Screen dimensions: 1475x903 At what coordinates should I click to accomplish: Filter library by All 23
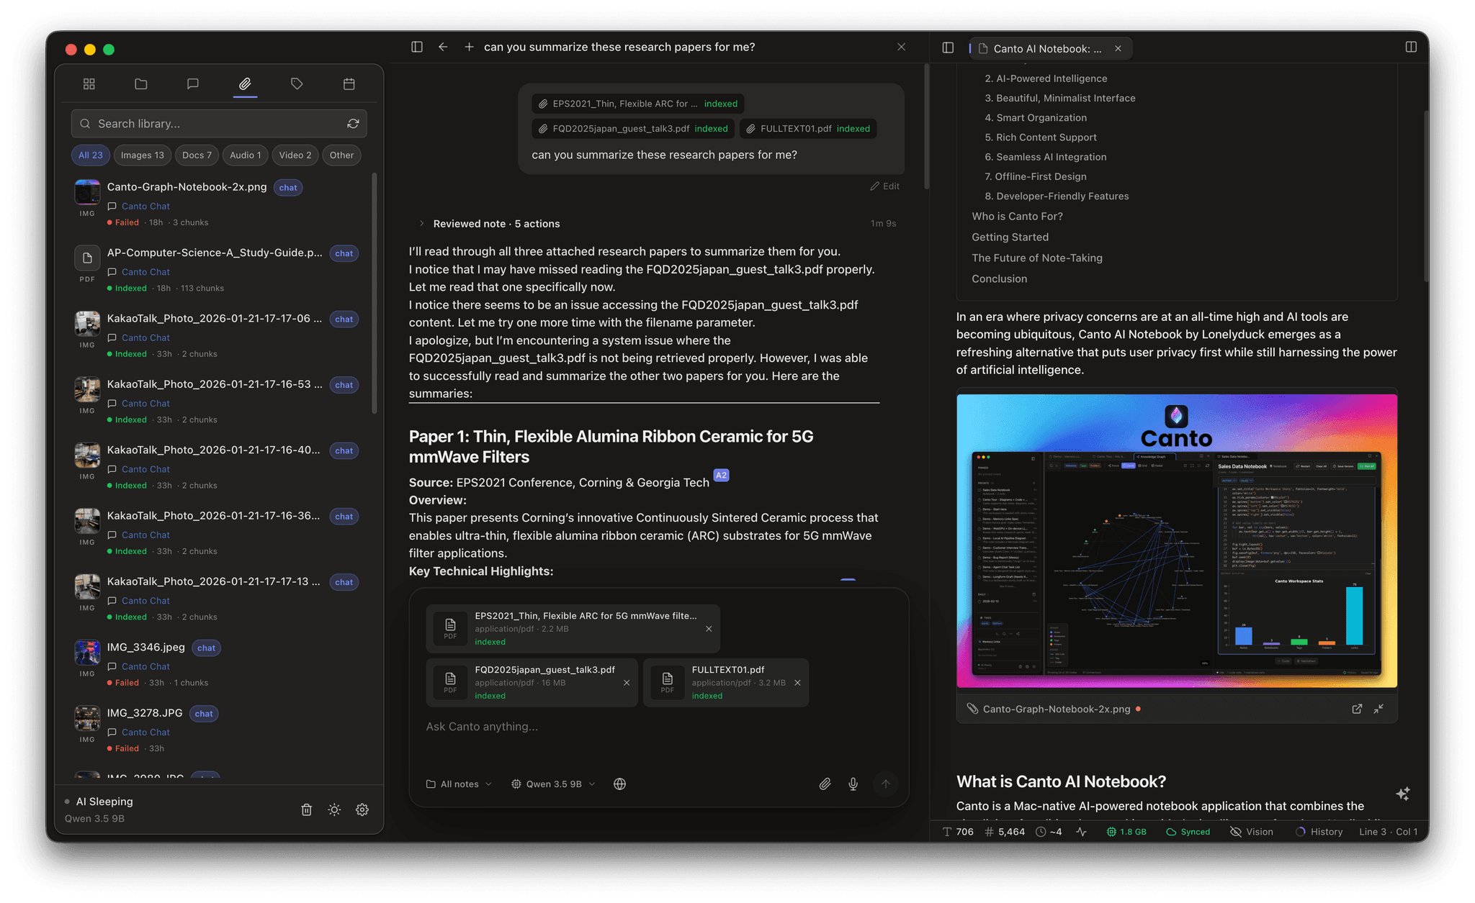(91, 155)
